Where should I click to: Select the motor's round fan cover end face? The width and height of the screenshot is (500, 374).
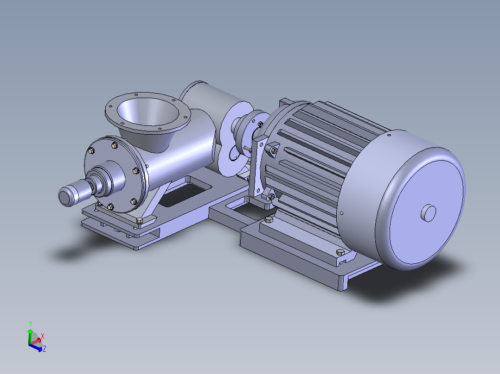[426, 212]
